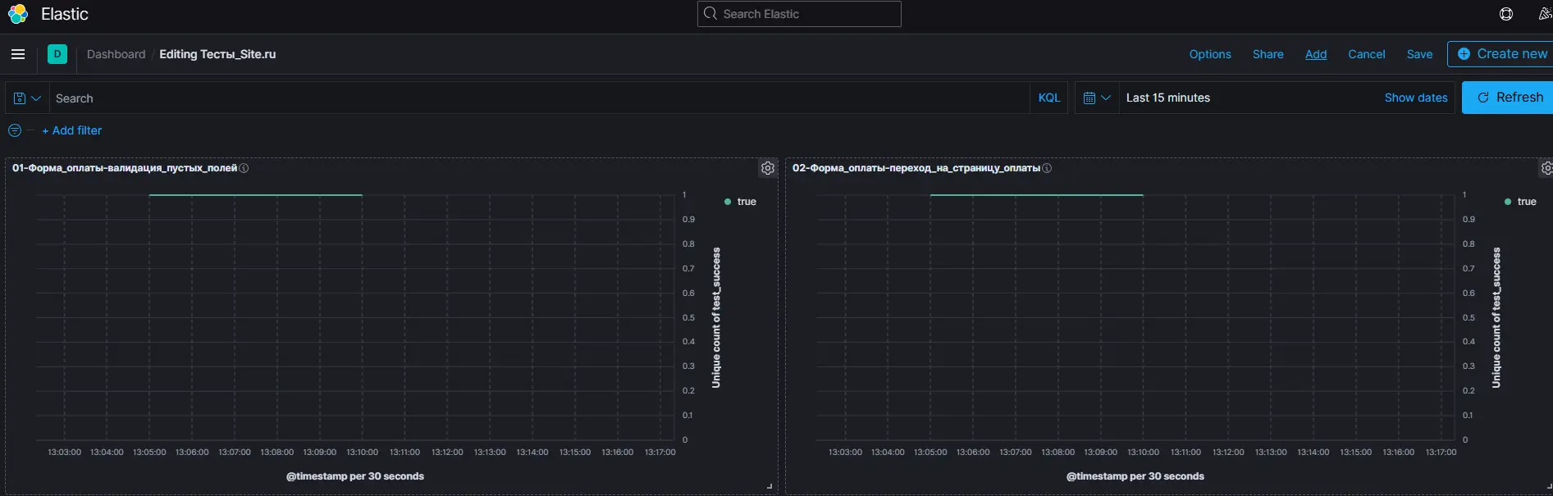Click the Refresh button
The height and width of the screenshot is (496, 1553).
[x=1510, y=98]
